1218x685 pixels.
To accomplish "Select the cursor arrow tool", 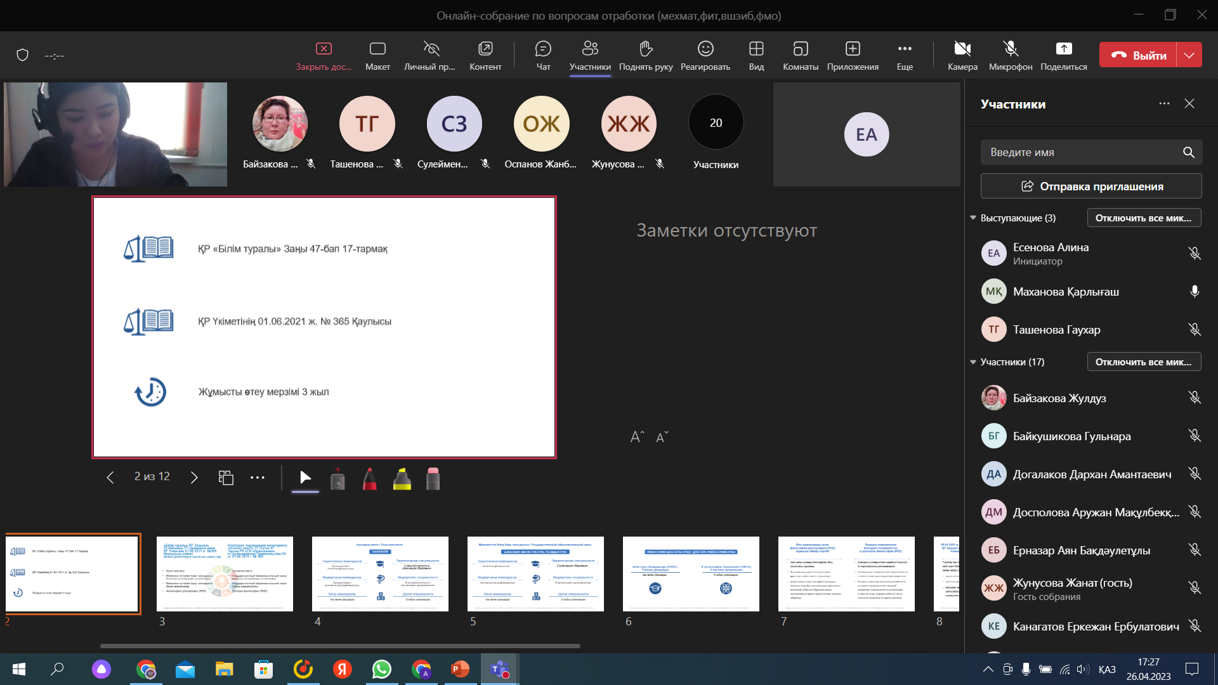I will point(305,478).
